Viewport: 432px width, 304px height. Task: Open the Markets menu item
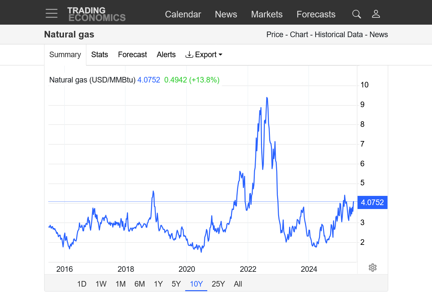[267, 14]
